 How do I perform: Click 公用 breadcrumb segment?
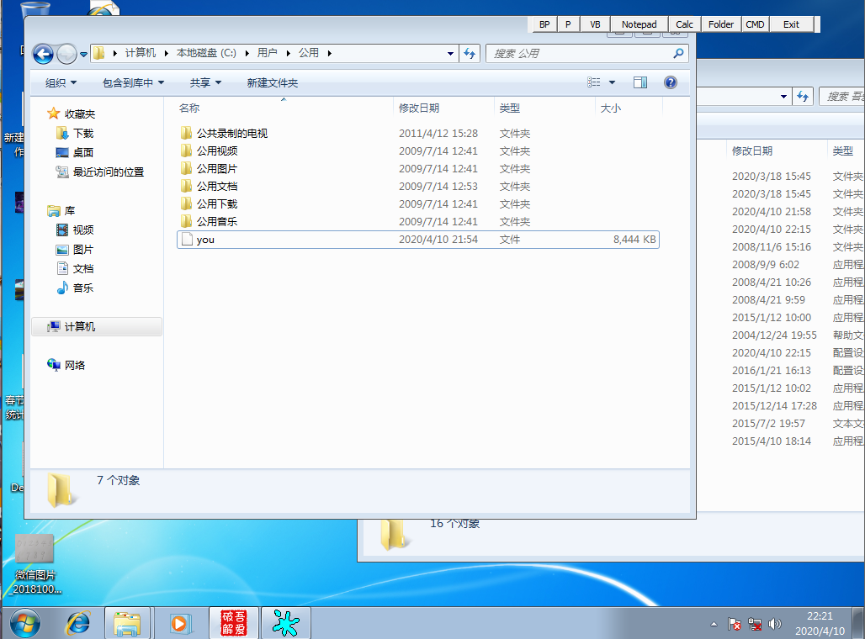point(308,53)
